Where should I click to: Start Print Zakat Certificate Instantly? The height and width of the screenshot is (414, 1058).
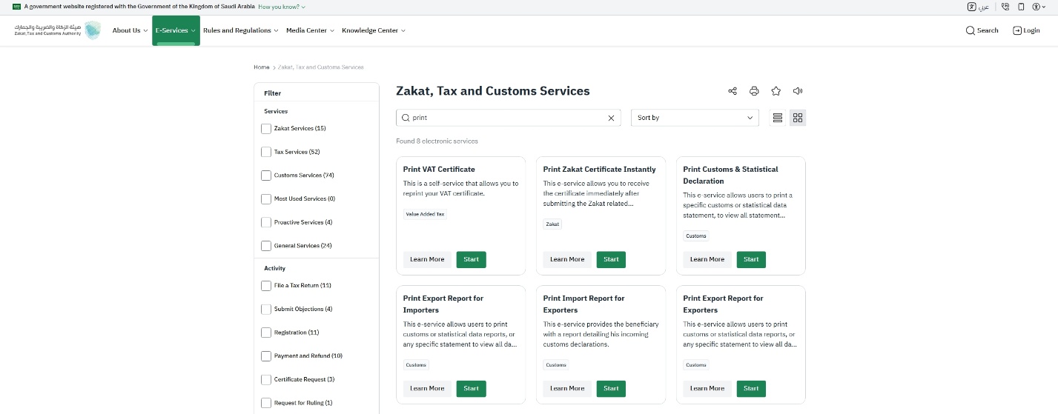pos(611,259)
